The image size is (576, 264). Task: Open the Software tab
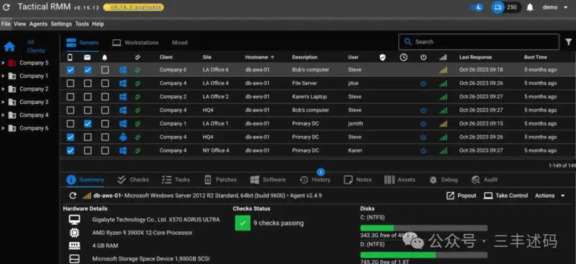pos(268,180)
